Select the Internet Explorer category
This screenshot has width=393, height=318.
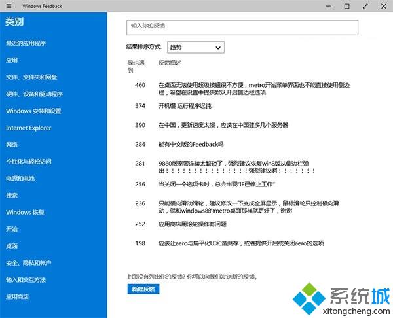point(29,128)
